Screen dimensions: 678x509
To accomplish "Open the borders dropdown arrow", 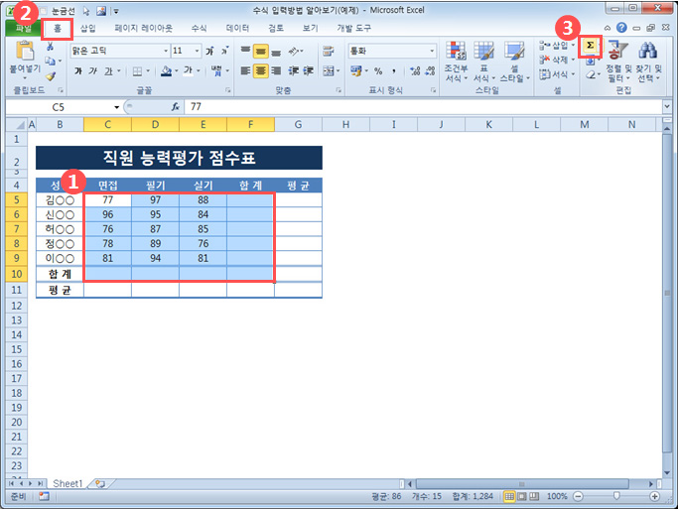I will (148, 71).
